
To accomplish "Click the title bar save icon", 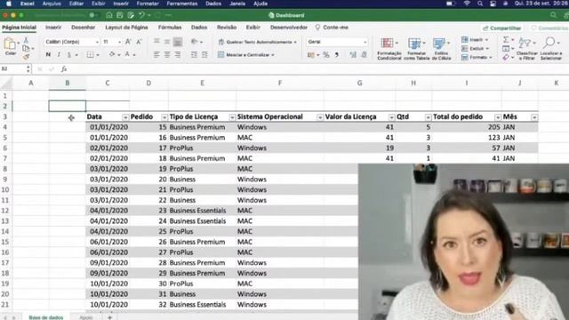I will [119, 15].
